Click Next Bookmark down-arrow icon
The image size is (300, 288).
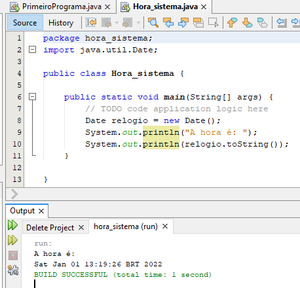click(247, 22)
